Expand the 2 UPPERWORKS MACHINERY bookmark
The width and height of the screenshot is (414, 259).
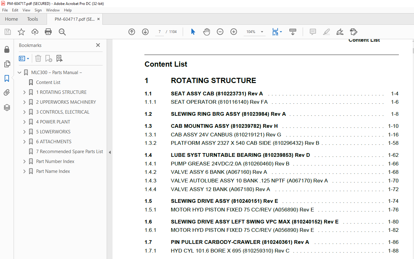point(24,102)
